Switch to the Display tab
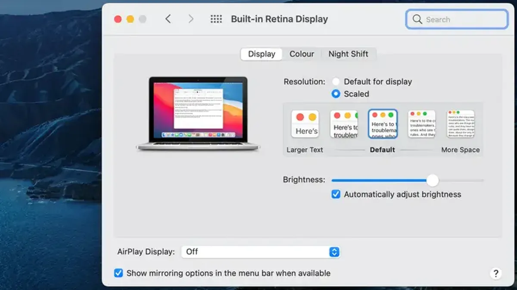 pyautogui.click(x=262, y=54)
